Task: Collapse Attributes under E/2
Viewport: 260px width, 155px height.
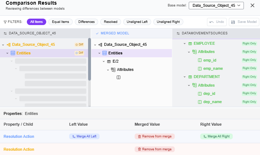Action: (108, 70)
